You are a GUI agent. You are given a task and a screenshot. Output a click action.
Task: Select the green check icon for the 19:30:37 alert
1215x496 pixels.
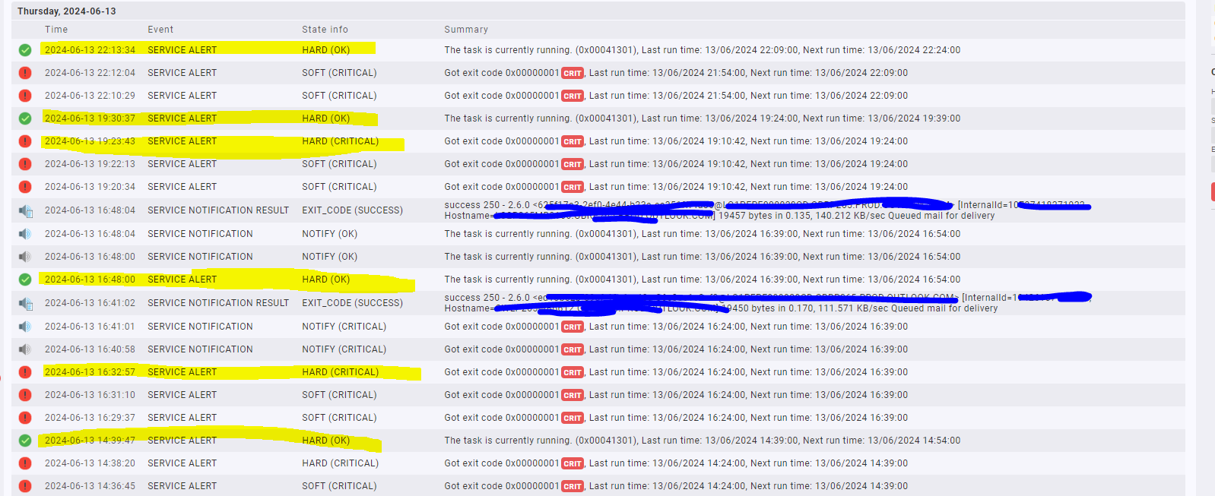click(x=25, y=118)
